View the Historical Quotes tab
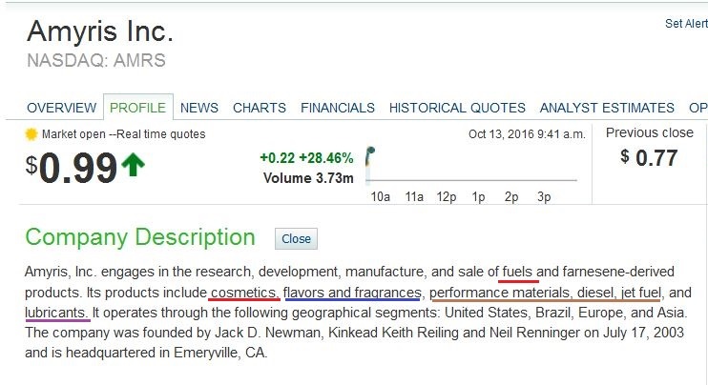The width and height of the screenshot is (708, 385). (457, 108)
